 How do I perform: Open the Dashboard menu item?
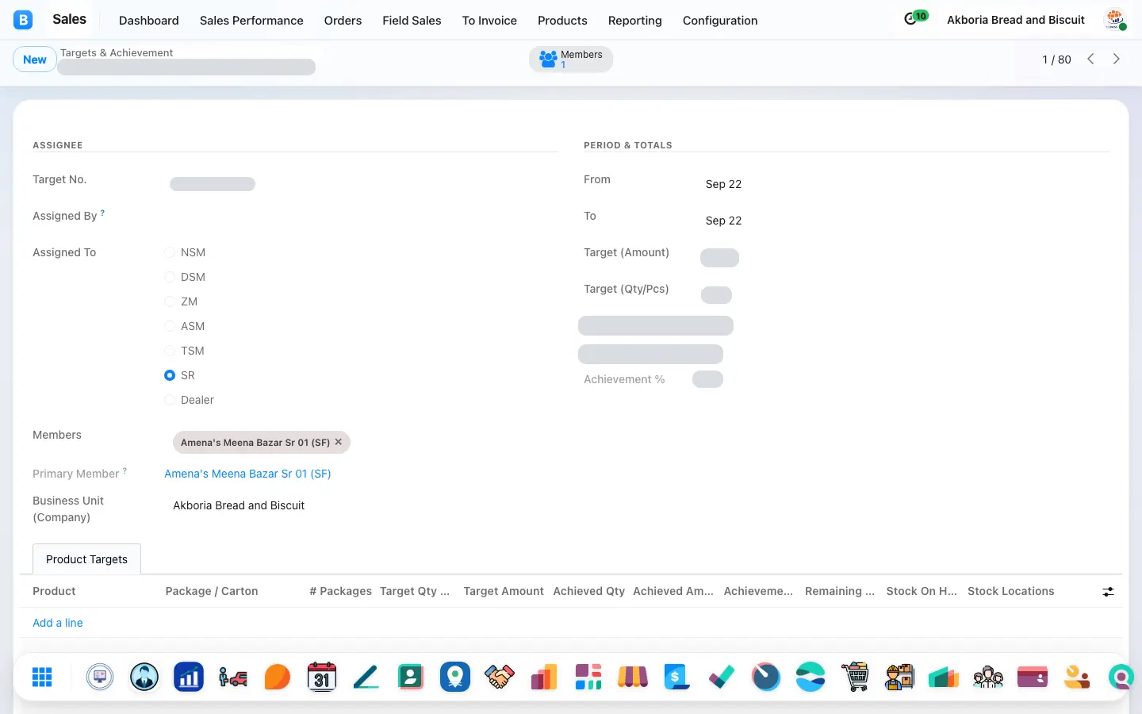pyautogui.click(x=149, y=21)
